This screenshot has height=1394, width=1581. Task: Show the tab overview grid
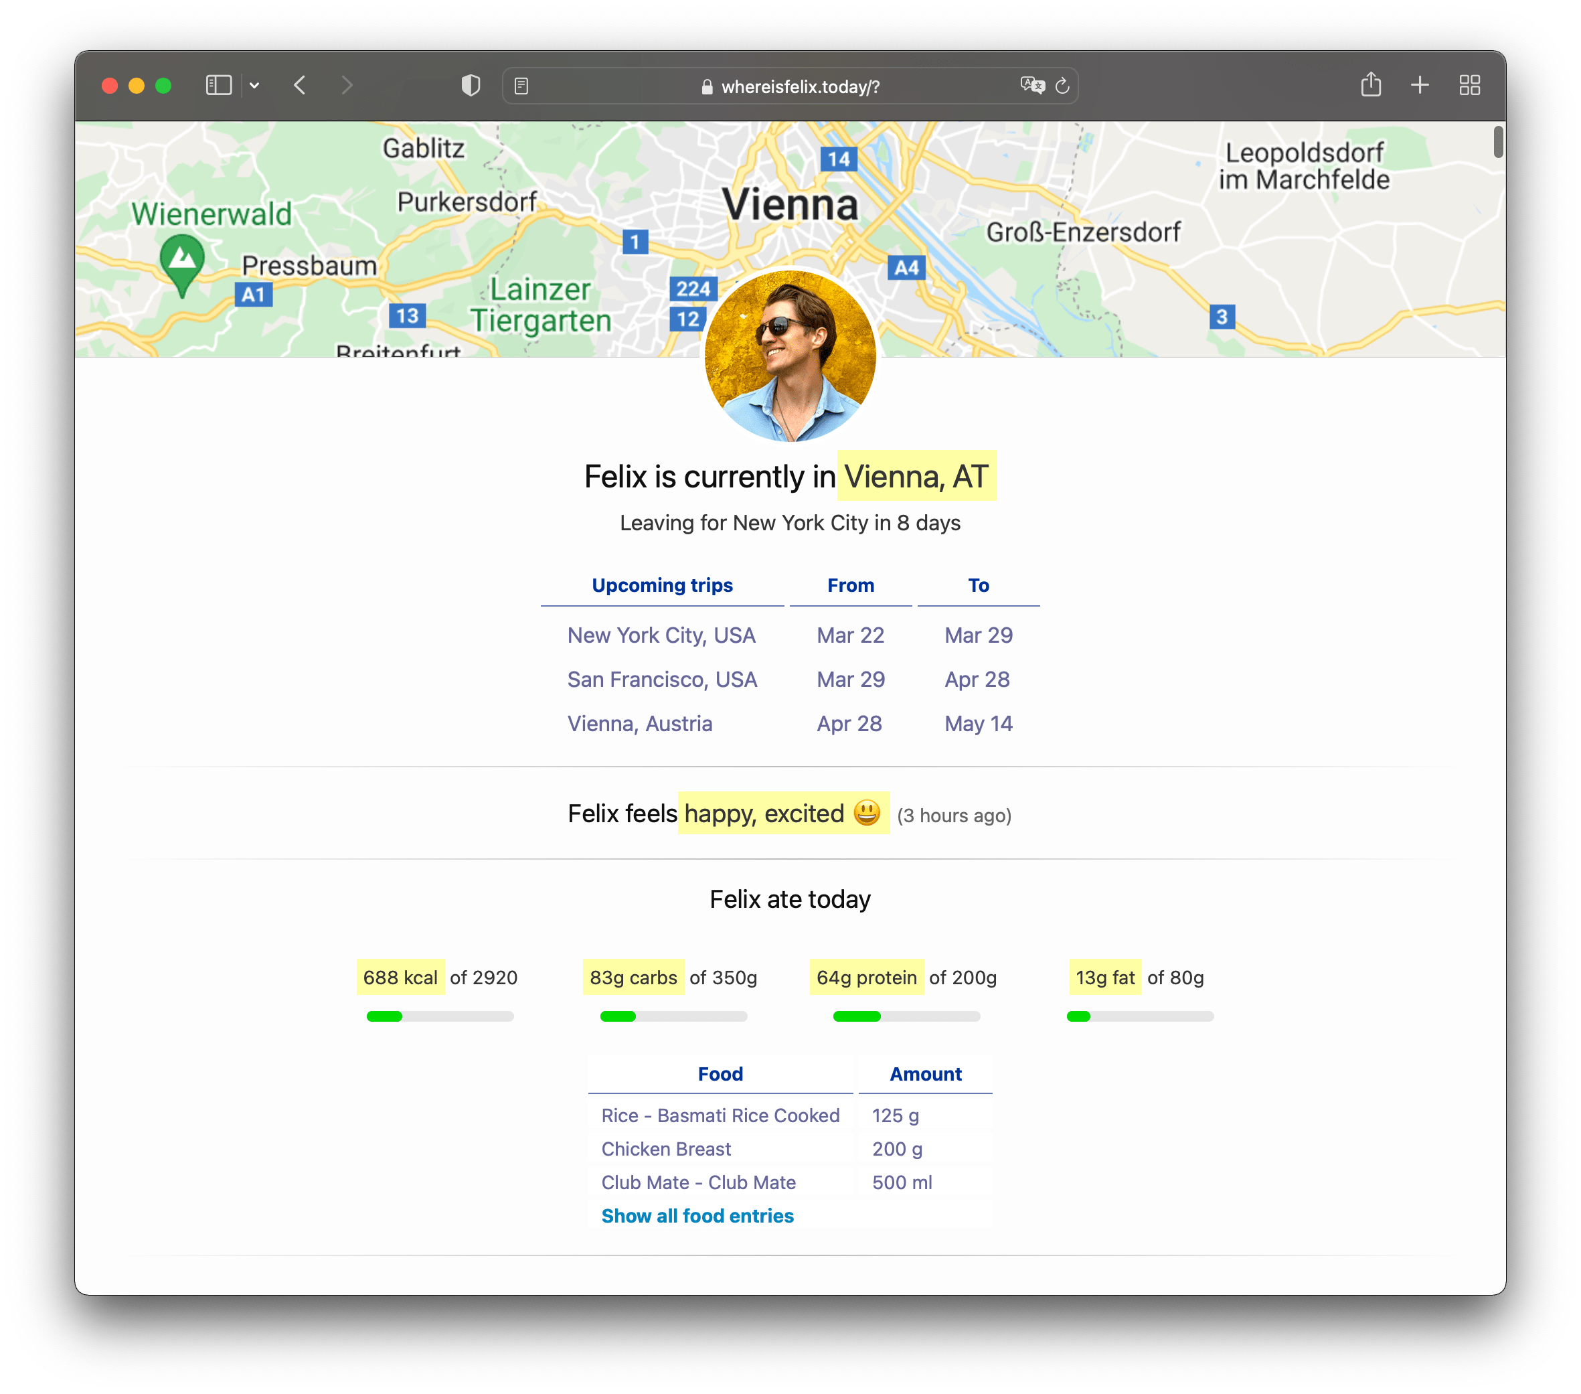click(x=1469, y=85)
